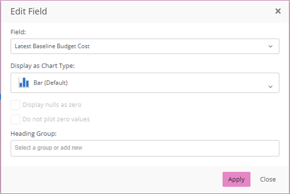
Task: Select the Latest Baseline Budget Cost field box
Action: tap(139, 46)
